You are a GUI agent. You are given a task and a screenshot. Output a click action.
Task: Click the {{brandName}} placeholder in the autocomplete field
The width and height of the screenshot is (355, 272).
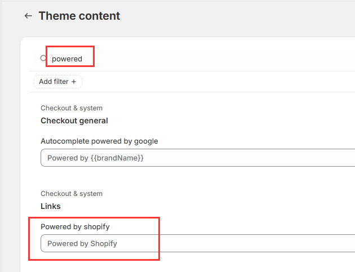[x=117, y=158]
